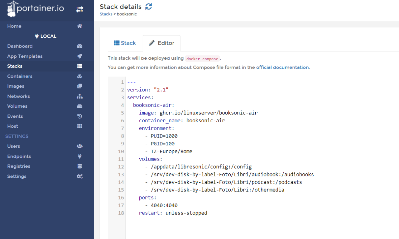Viewport: 399px width, 239px height.
Task: Click line number 18 in the gutter
Action: coord(121,213)
